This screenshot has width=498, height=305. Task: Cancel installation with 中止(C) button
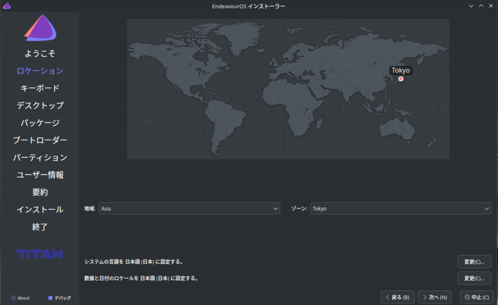point(477,297)
